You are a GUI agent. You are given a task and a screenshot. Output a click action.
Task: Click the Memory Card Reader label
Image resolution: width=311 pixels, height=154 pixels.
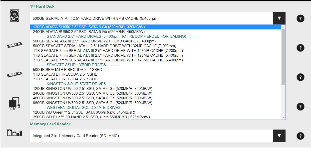click(x=50, y=124)
